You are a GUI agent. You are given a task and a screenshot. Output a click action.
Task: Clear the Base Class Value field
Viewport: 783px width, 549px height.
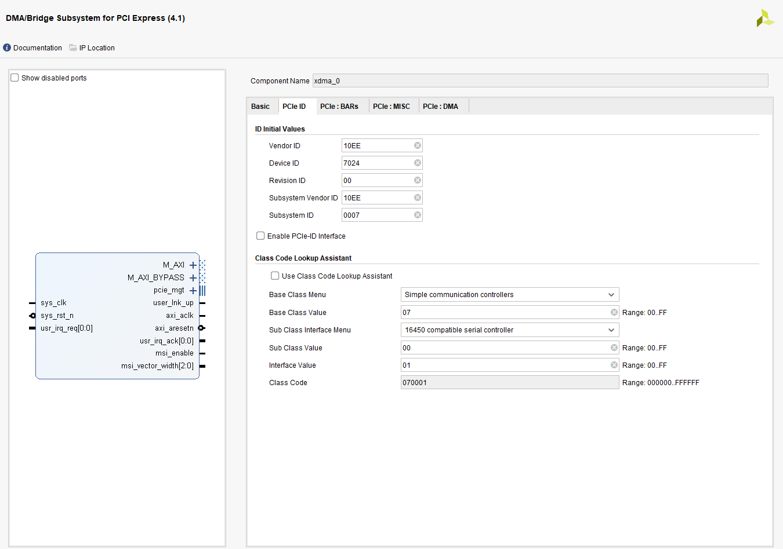[x=614, y=312]
